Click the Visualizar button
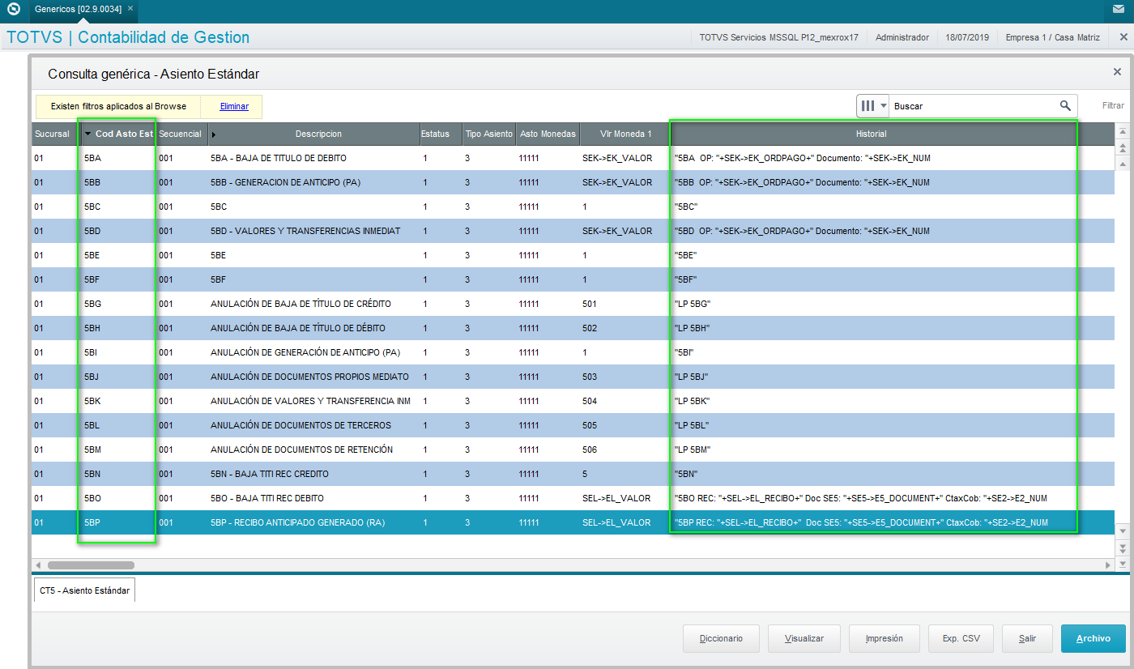The width and height of the screenshot is (1134, 669). [804, 638]
